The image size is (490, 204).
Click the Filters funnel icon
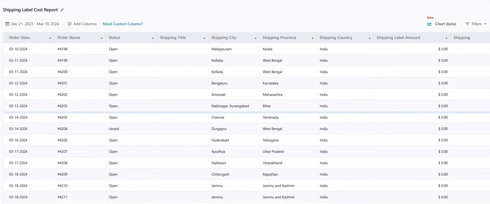pos(467,24)
